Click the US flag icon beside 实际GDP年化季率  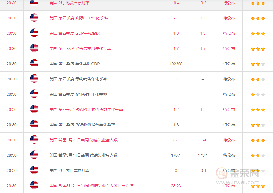coord(34,17)
